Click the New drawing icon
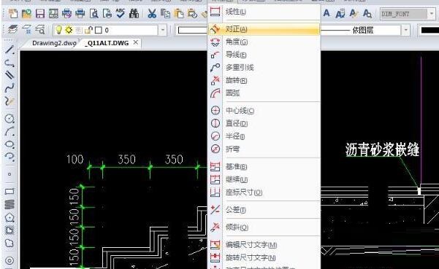Viewport: 439px width, 269px height. click(x=13, y=13)
